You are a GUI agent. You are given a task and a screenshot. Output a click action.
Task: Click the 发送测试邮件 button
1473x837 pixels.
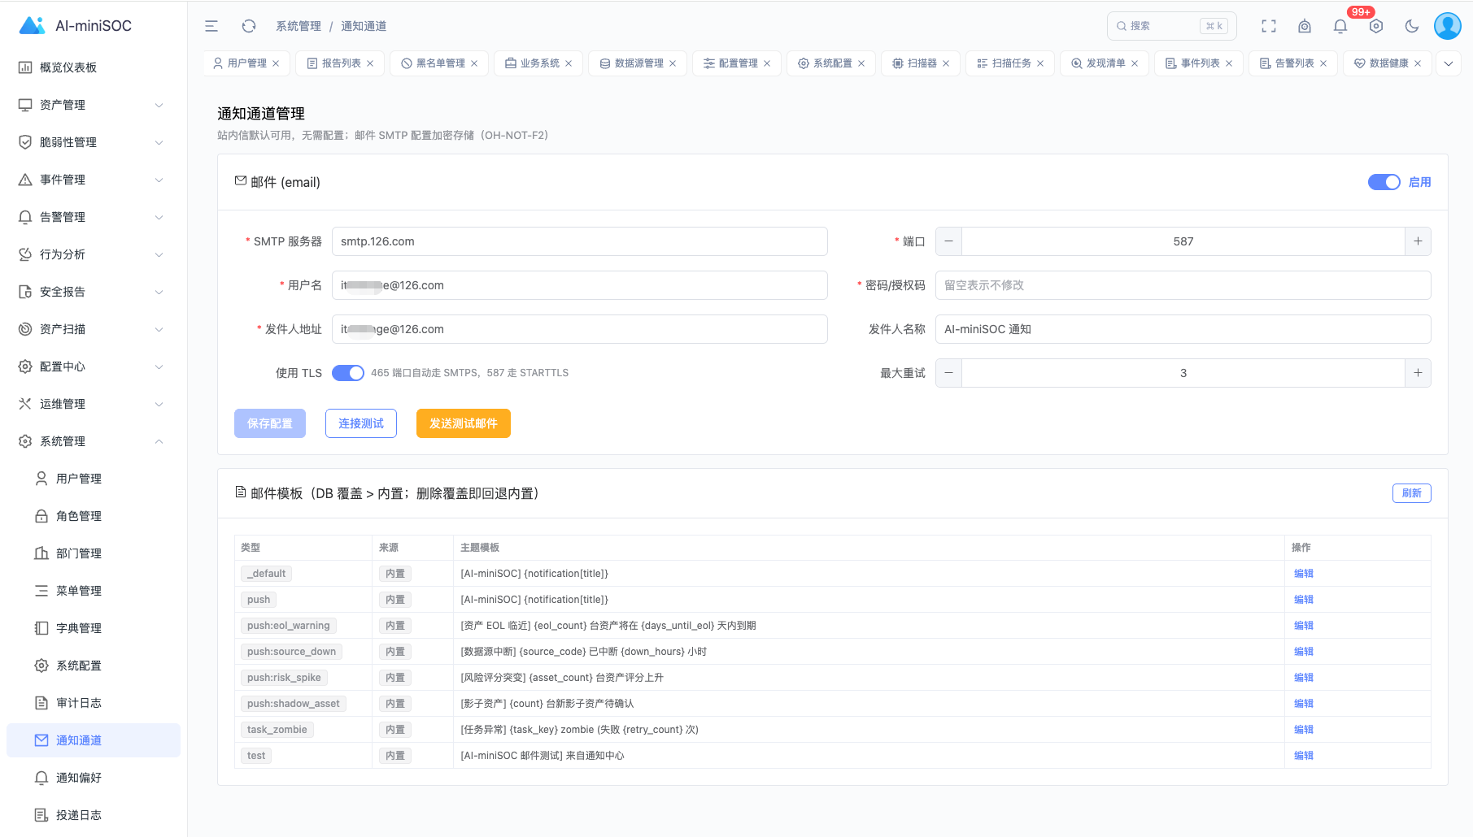tap(464, 423)
